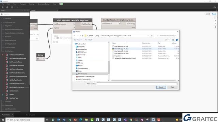Collapse the CivilSurface category in library
This screenshot has height=122, width=218.
click(x=4, y=51)
